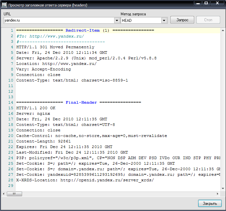226x211 pixels.
Task: Expand the URL history dropdown arrow
Action: click(117, 20)
